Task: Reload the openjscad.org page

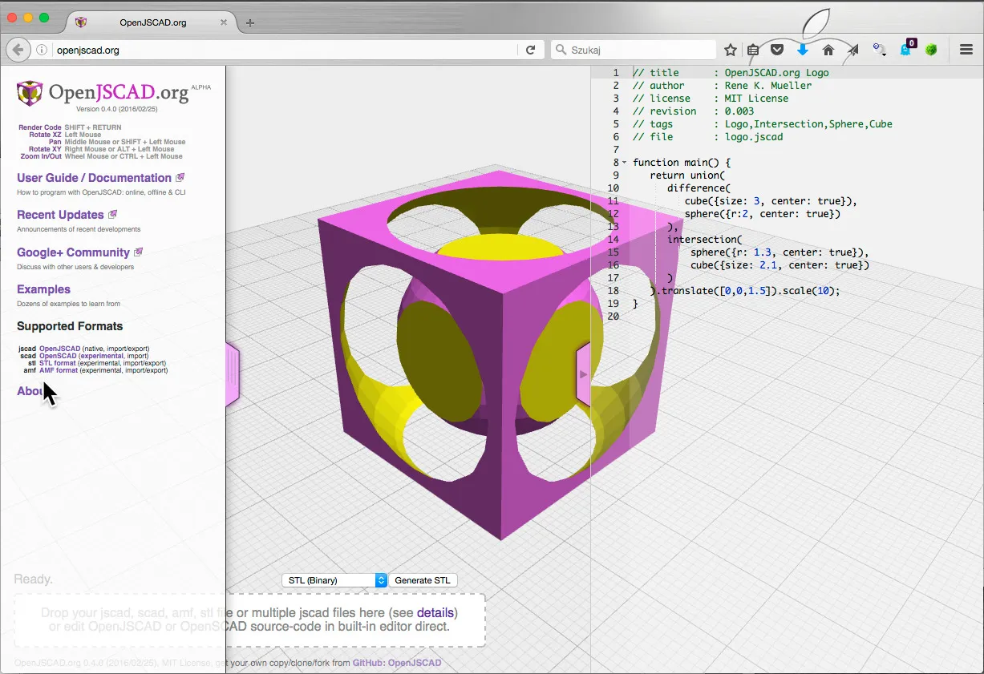Action: 531,49
